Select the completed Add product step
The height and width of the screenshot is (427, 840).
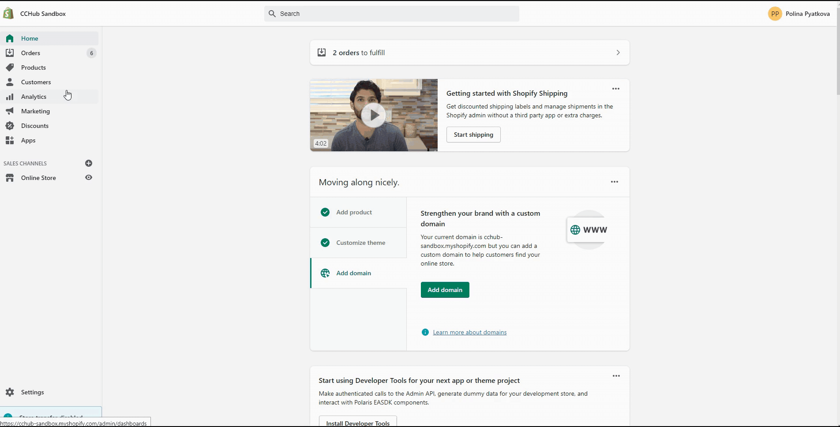354,212
